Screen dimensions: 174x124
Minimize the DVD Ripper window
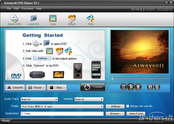pos(166,3)
